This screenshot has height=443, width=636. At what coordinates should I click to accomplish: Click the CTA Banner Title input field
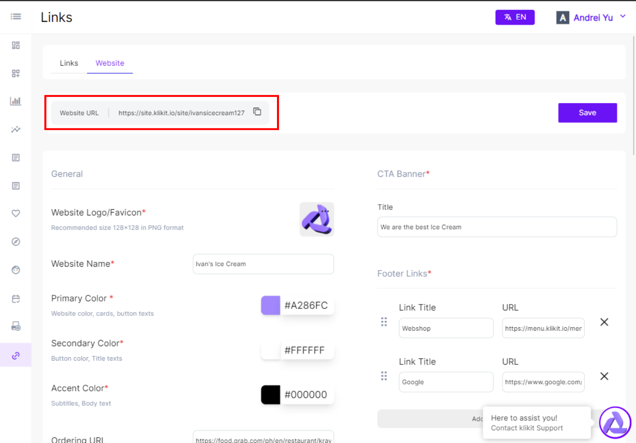tap(497, 227)
